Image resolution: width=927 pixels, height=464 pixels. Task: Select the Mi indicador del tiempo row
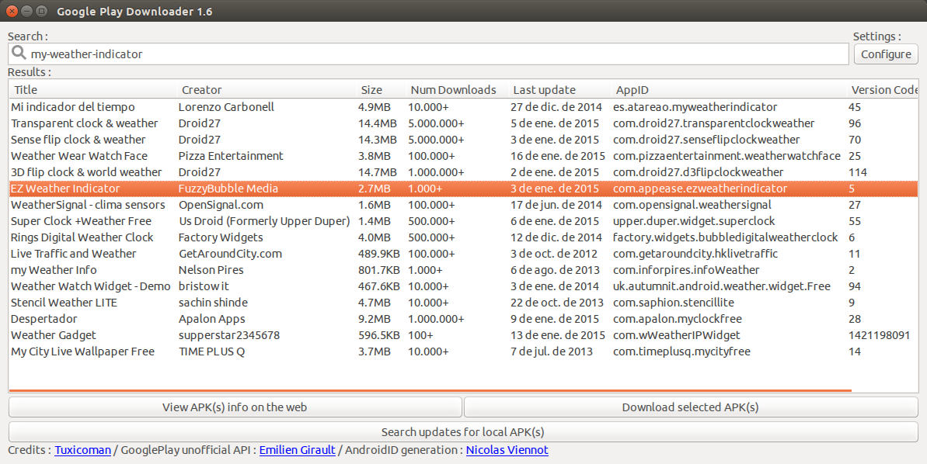[463, 107]
